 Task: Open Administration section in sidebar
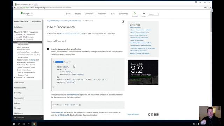point(20,88)
